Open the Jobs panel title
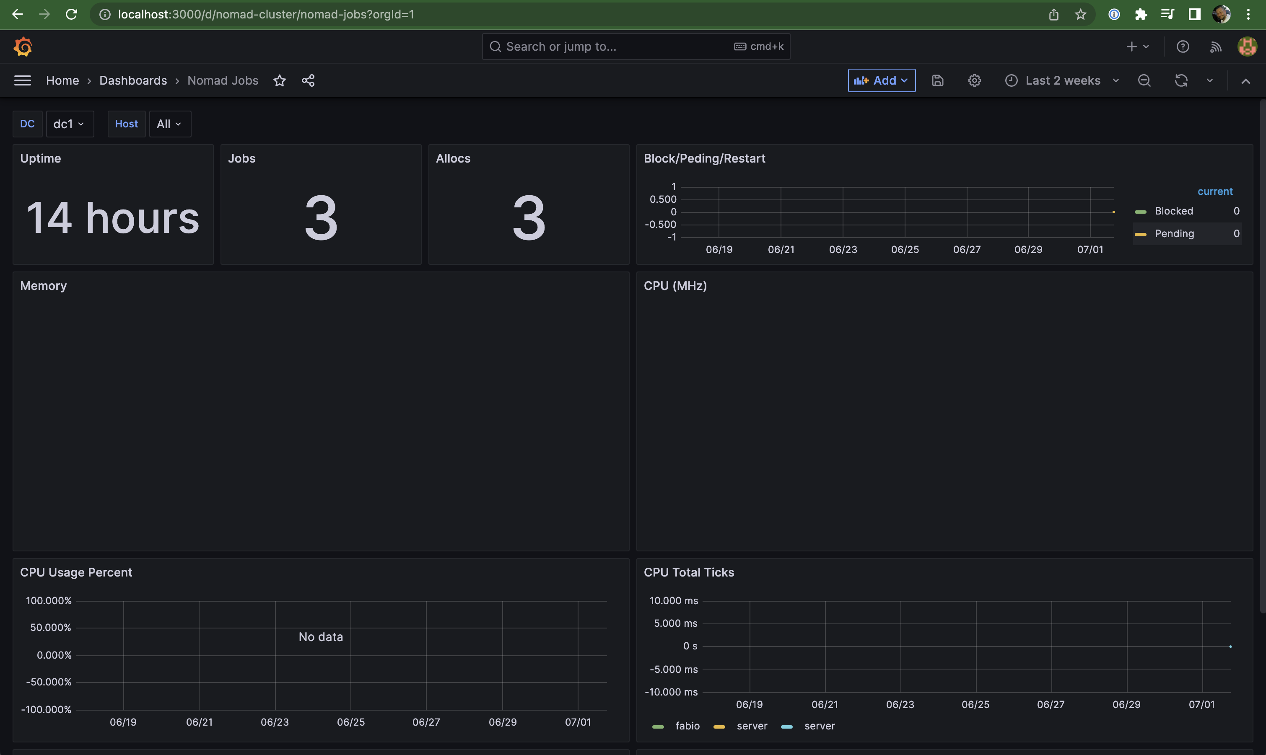 (241, 159)
